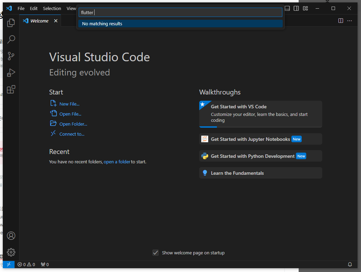Show errors and warnings in status bar
Screen dimensions: 361x272
point(26,264)
